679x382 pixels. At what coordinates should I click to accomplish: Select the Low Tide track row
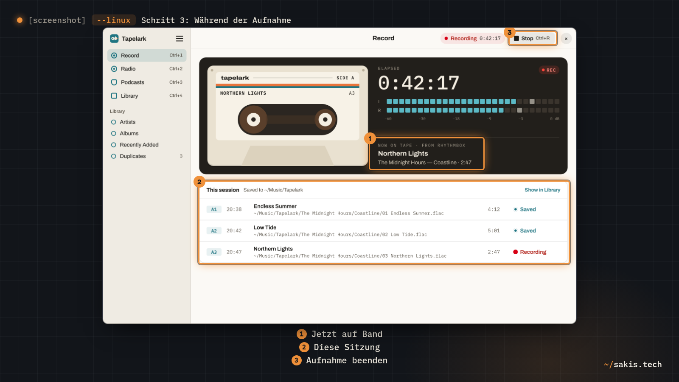(x=384, y=231)
